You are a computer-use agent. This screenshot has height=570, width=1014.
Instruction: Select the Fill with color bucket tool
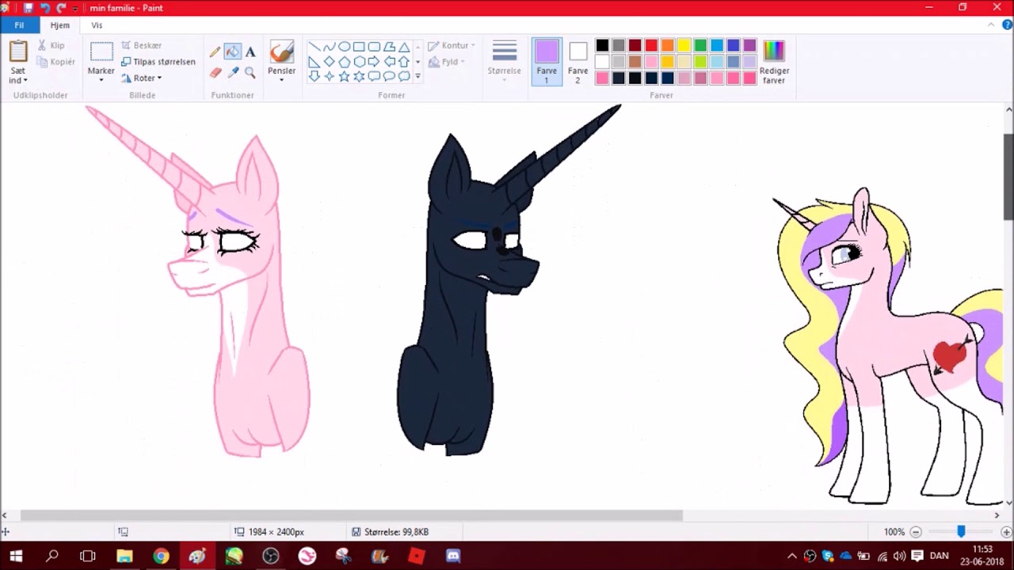(232, 52)
